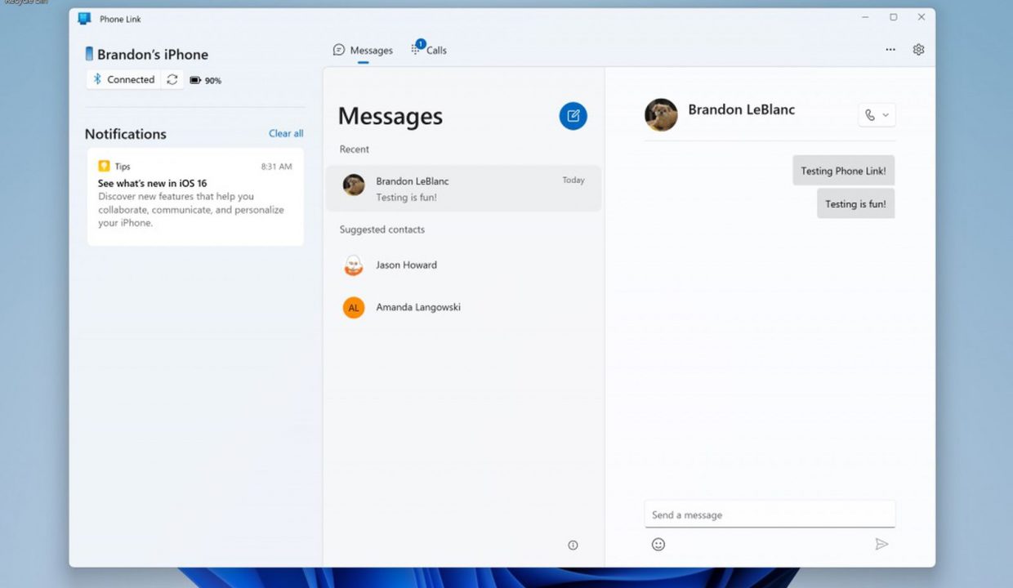Click the 8:31 AM notification timestamp

[276, 167]
